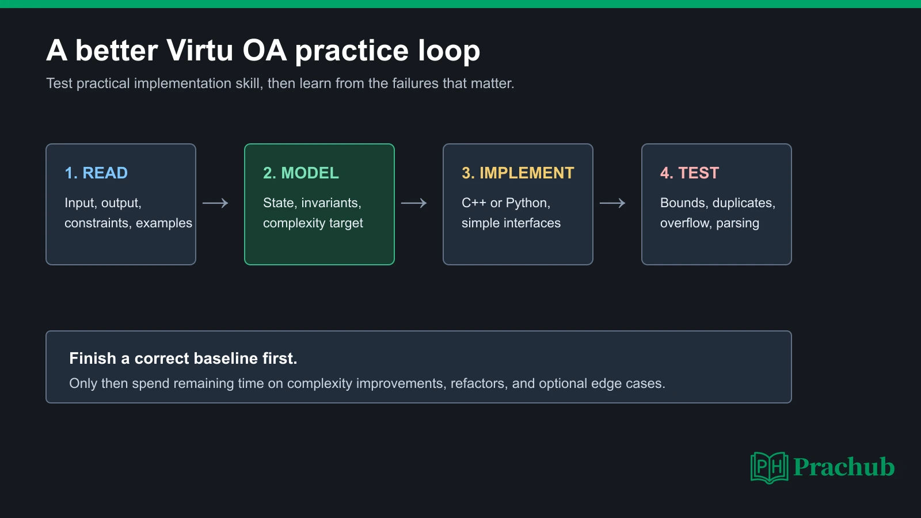This screenshot has height=518, width=921.
Task: Click 'Finish a correct baseline first.' heading
Action: 183,359
